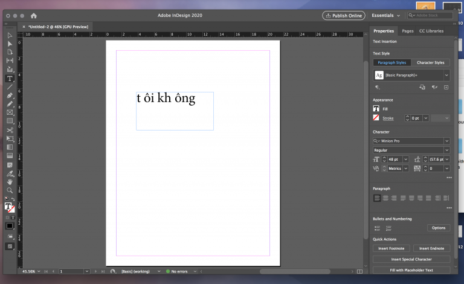
Task: Switch to the Pages tab
Action: click(x=407, y=31)
